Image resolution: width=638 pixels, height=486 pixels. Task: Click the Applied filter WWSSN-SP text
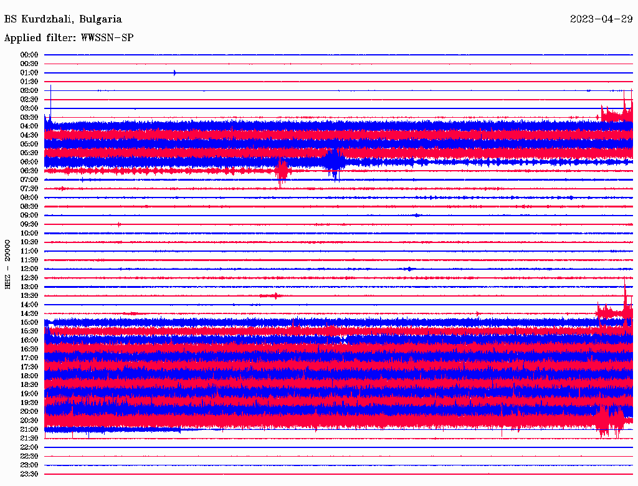[69, 38]
